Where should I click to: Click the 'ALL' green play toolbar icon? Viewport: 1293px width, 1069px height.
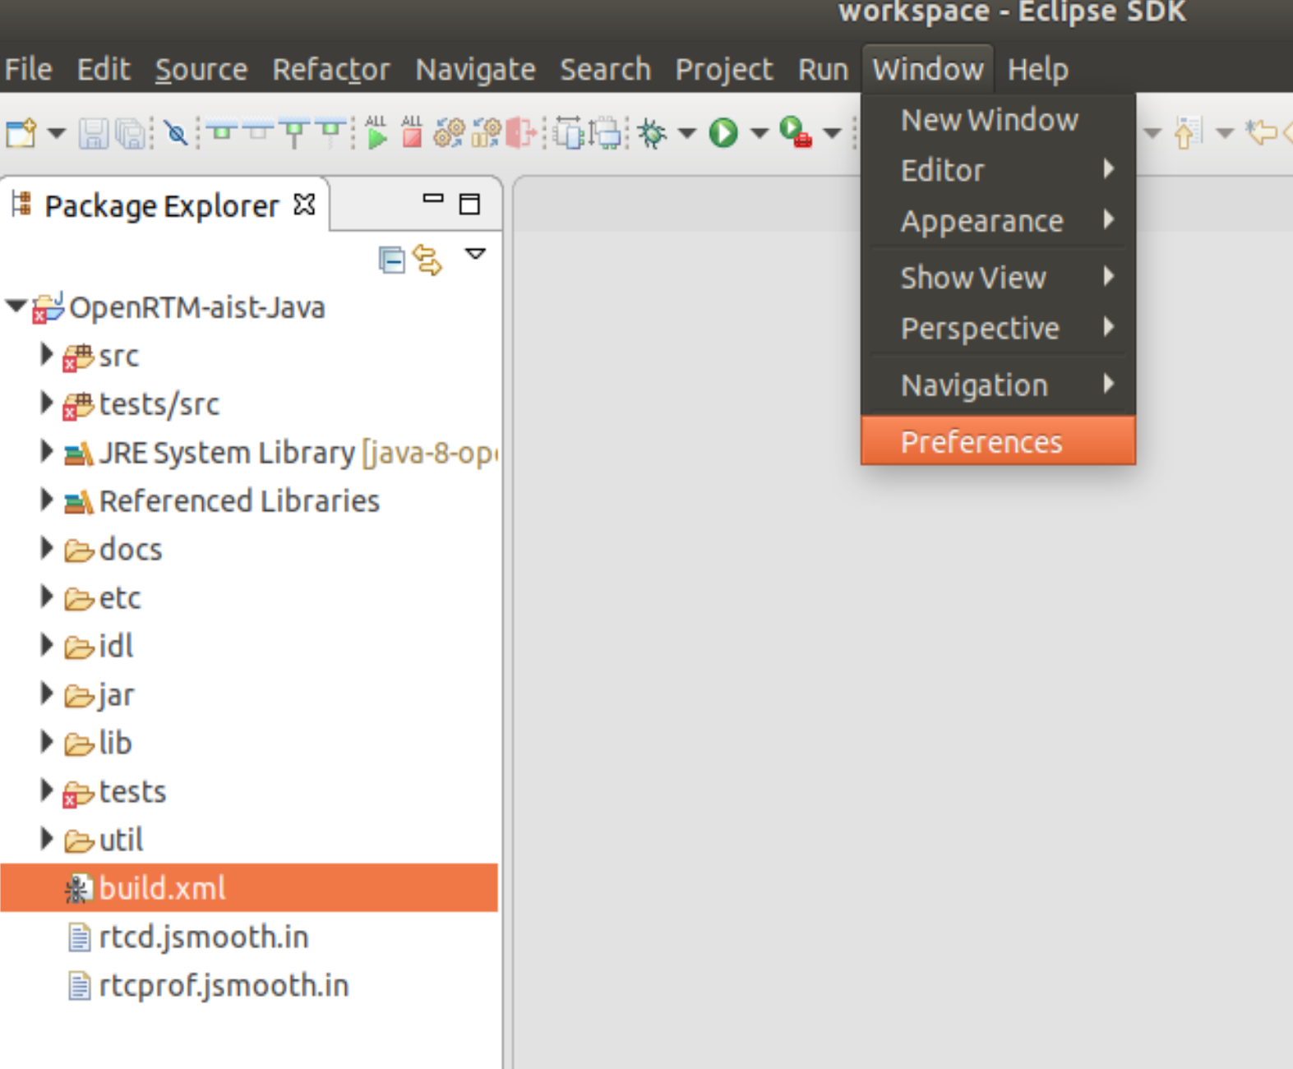(376, 132)
